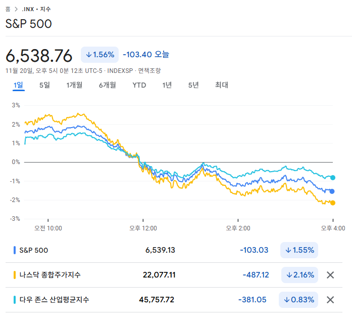Select the 6개월 range tab
This screenshot has width=352, height=317.
tap(108, 85)
